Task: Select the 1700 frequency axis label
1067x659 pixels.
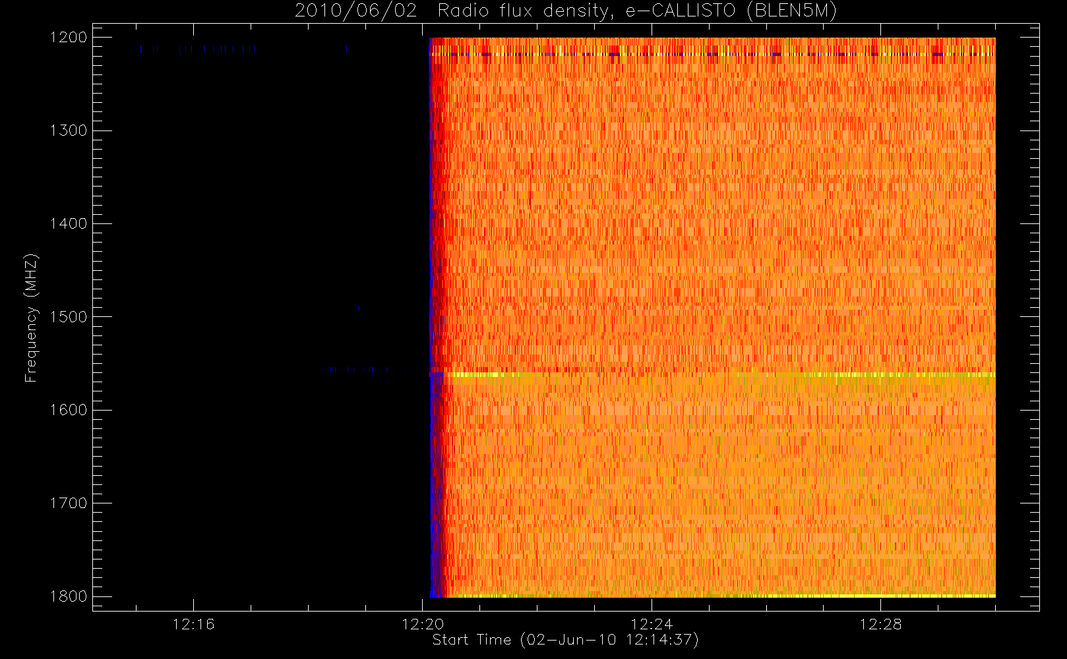Action: pos(69,503)
